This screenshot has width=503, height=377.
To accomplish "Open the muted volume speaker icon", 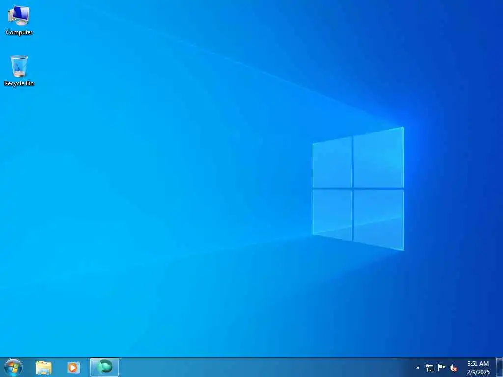I will [x=453, y=368].
